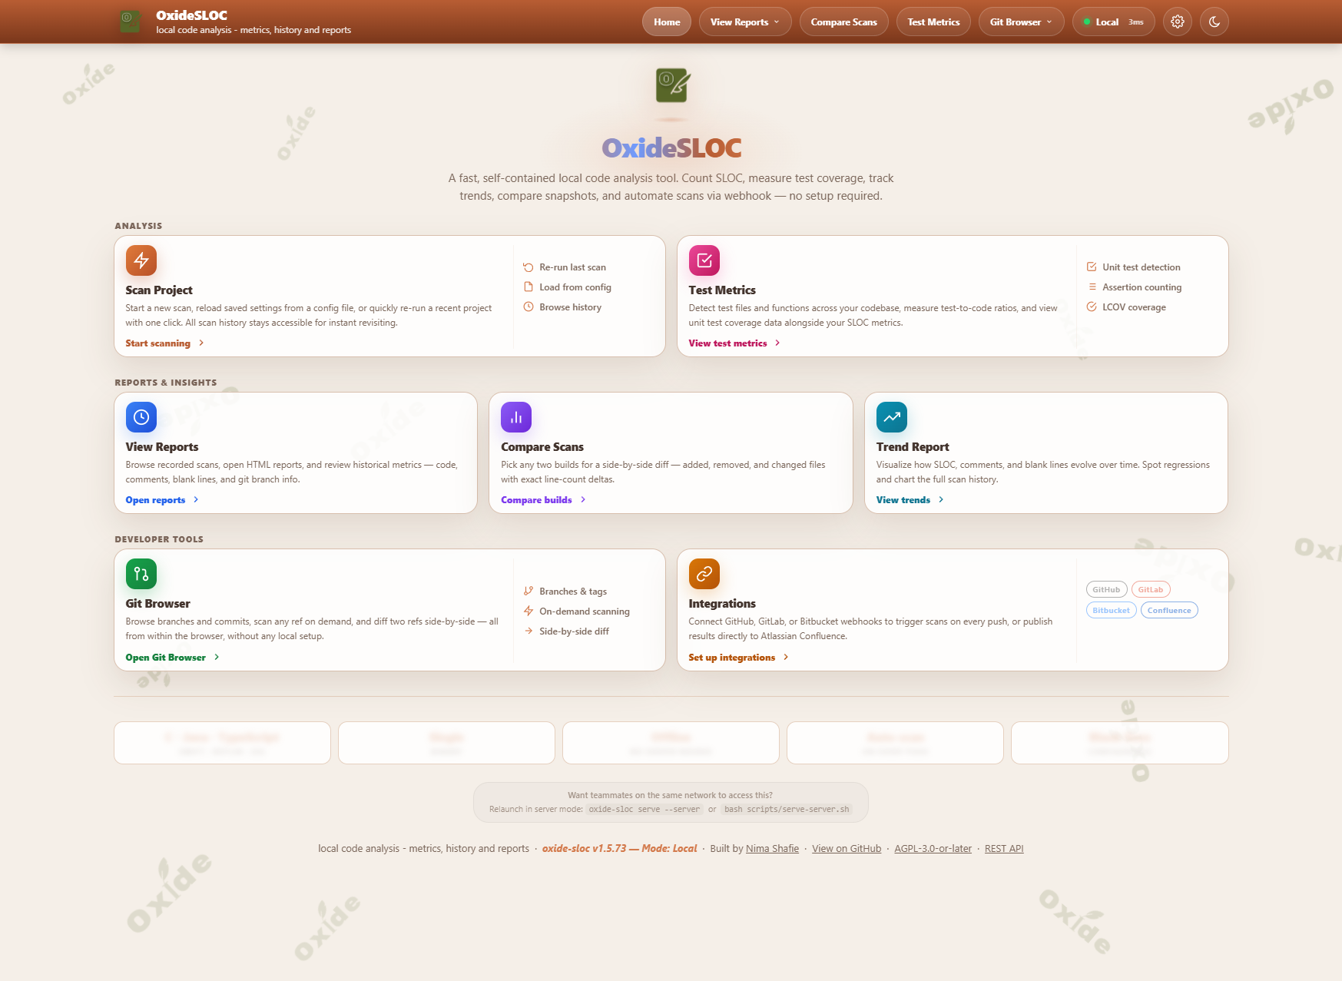Open the View on GitHub footer link

point(847,849)
